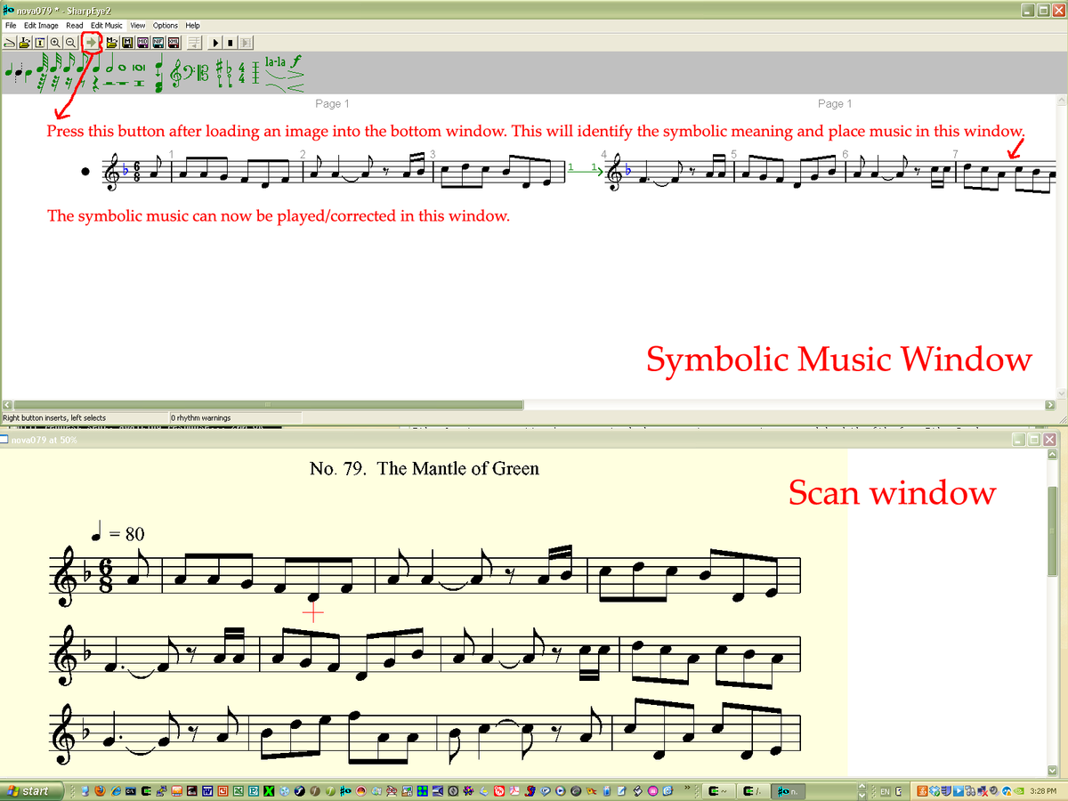Click the scan window vertical scrollbar thumb

pos(1053,516)
